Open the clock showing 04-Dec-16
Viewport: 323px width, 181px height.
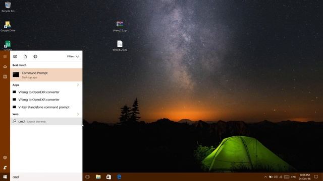click(x=305, y=177)
